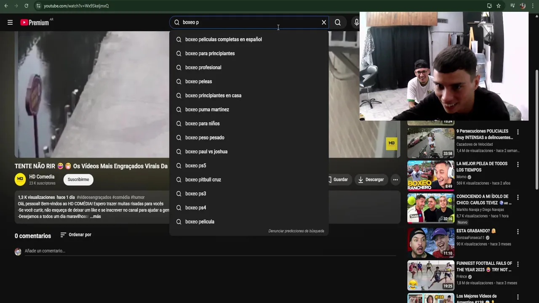Viewport: 539px width, 303px height.
Task: Click 'Añade un comentario...' field
Action: 211,251
